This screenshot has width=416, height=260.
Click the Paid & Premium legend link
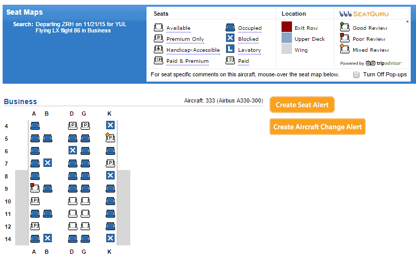click(x=187, y=61)
